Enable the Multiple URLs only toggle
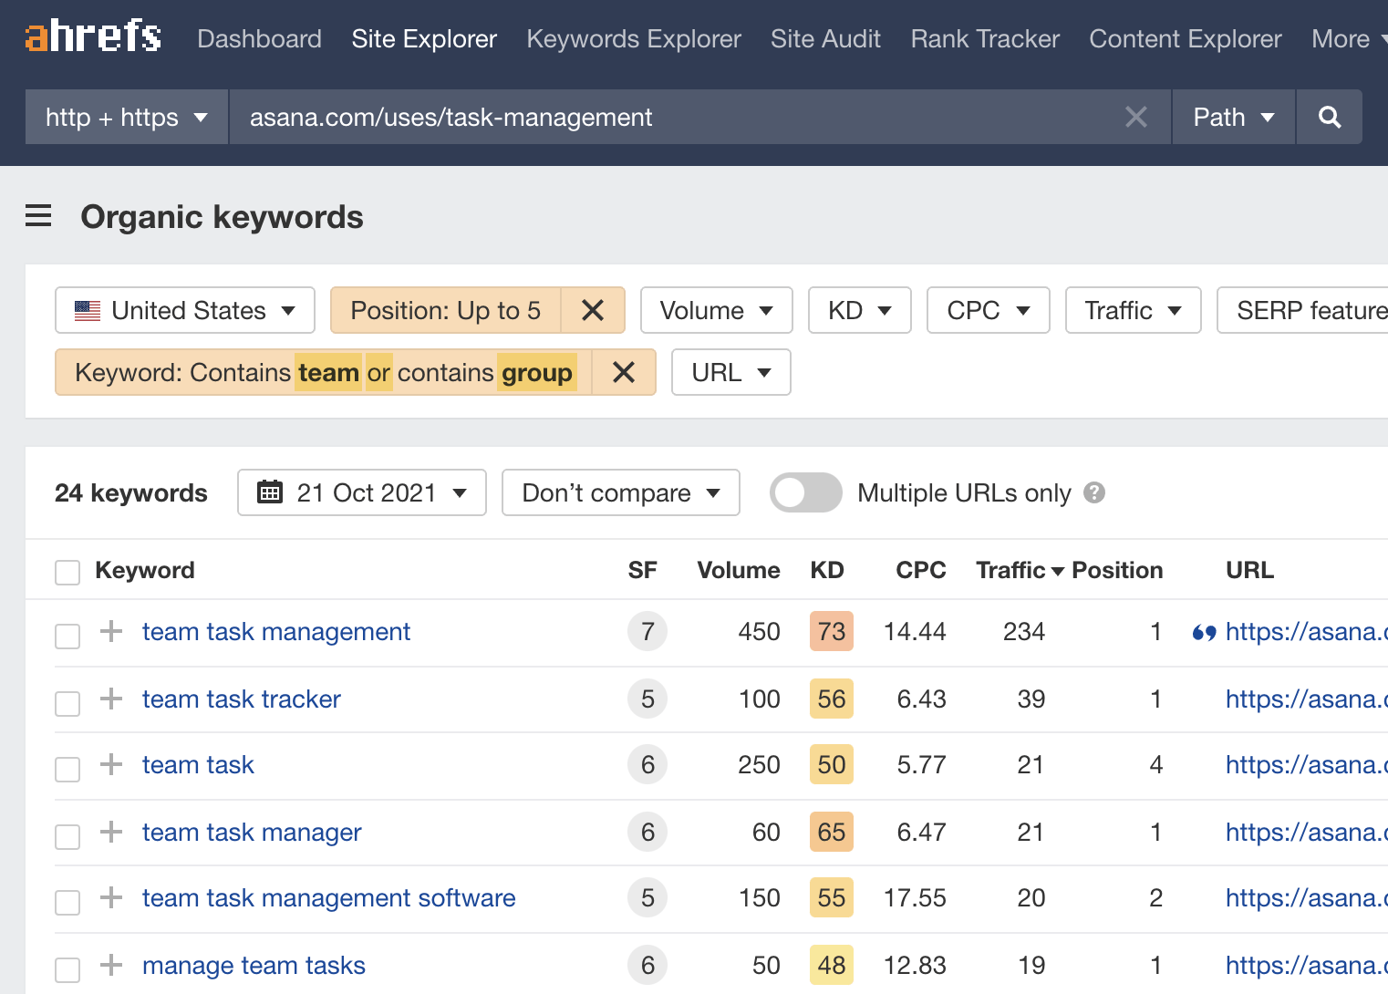 click(x=805, y=492)
